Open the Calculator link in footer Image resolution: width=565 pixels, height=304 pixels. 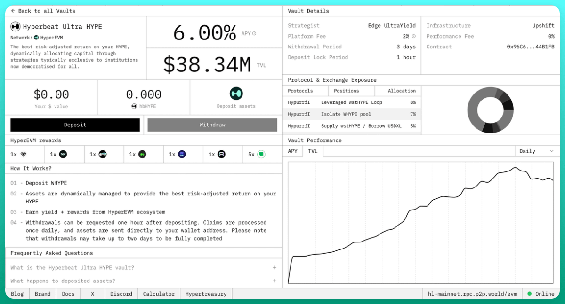tap(159, 294)
